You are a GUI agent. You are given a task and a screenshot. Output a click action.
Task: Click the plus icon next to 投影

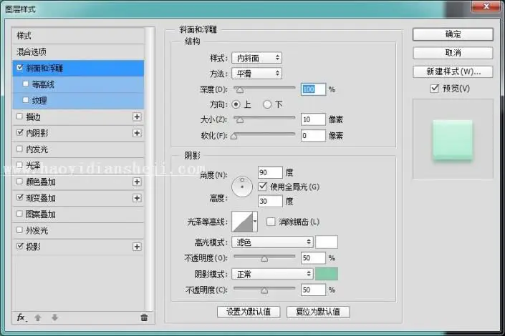pos(137,247)
